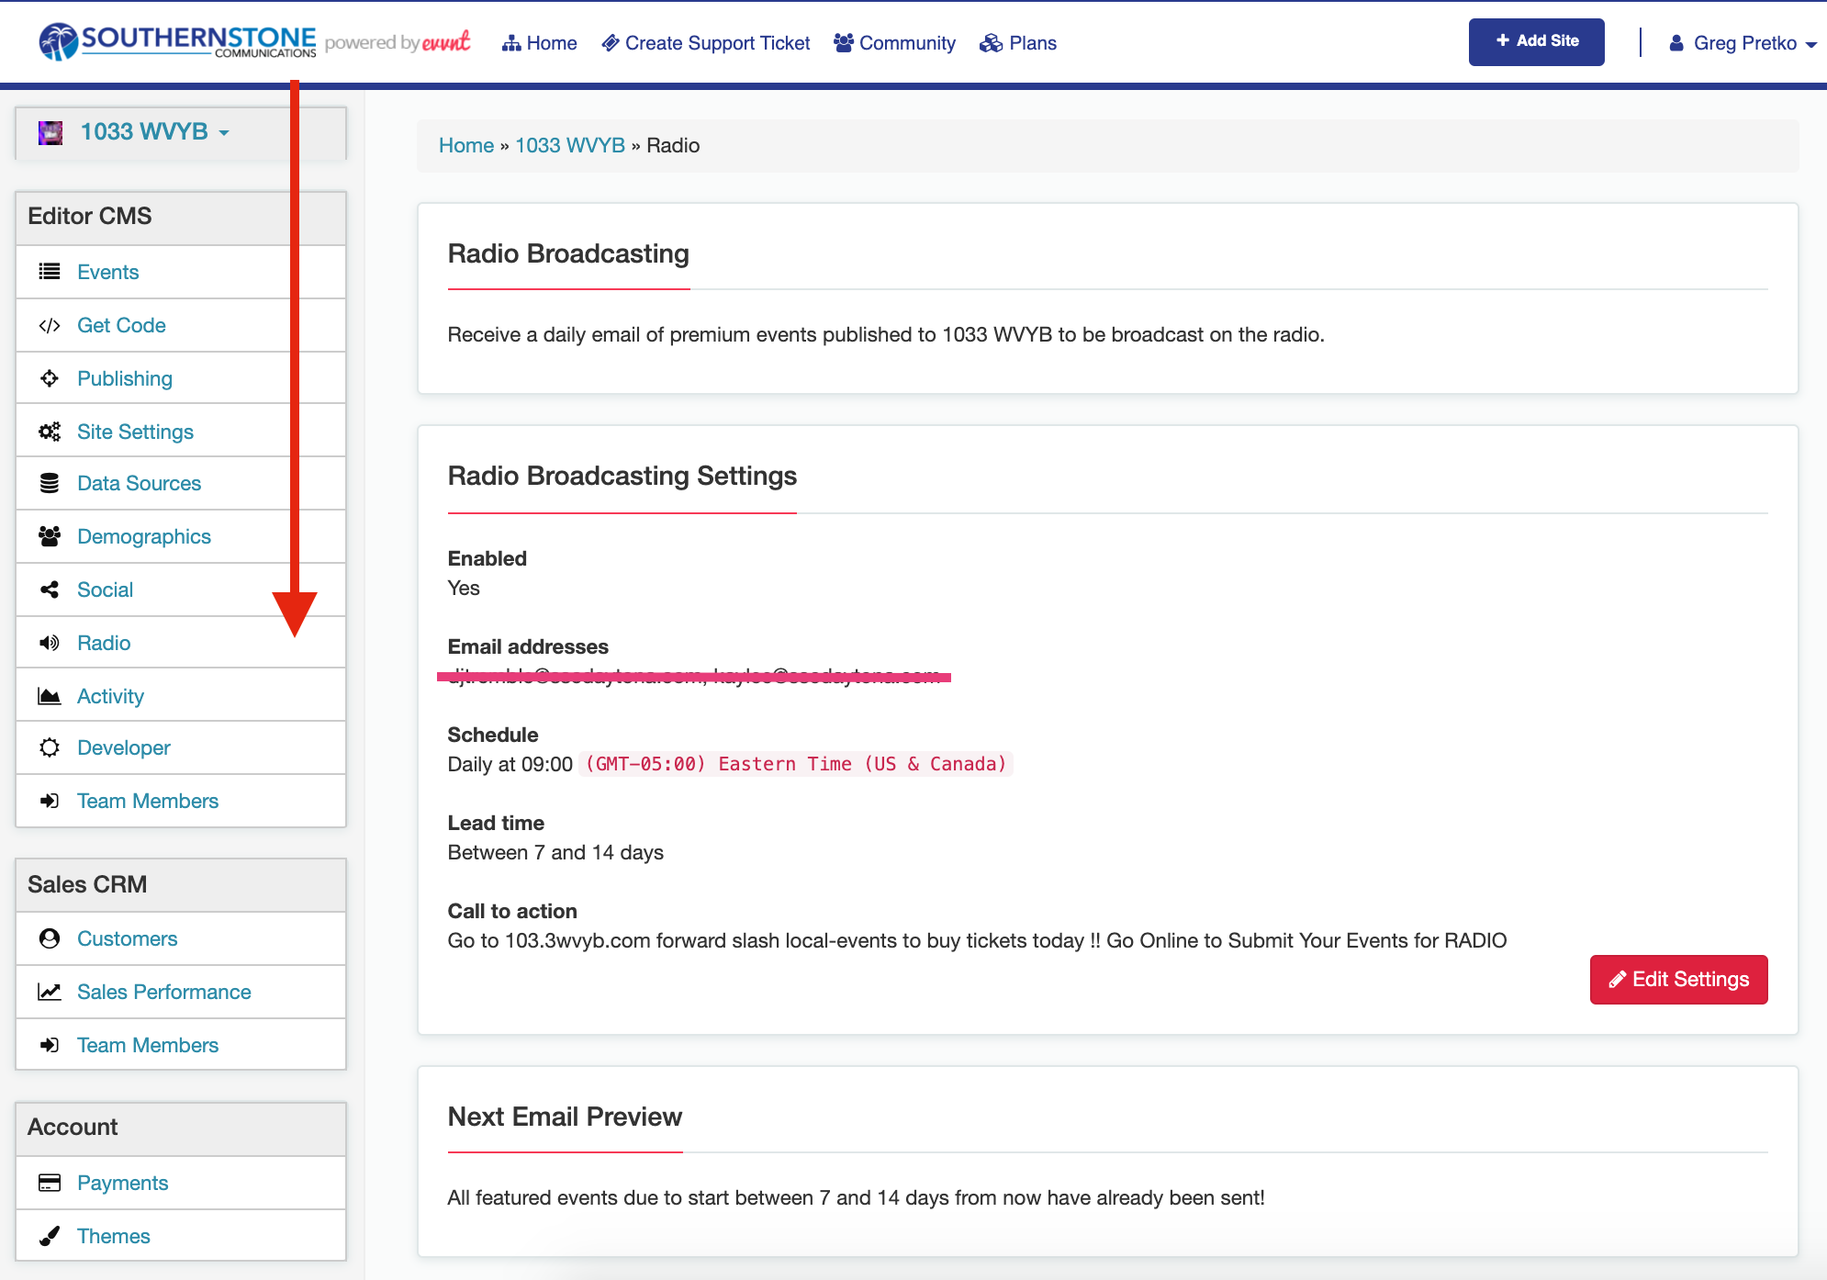1827x1280 pixels.
Task: Click the Social share icon
Action: pyautogui.click(x=50, y=589)
